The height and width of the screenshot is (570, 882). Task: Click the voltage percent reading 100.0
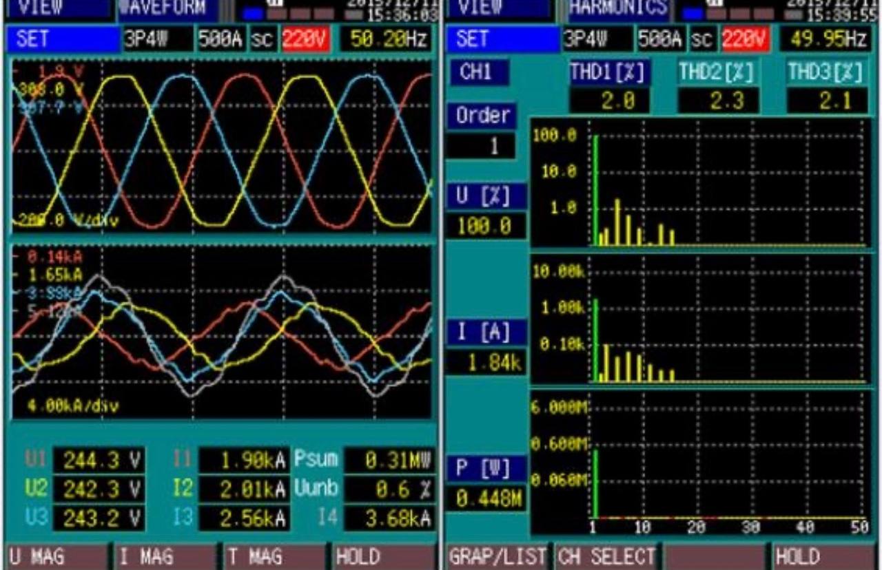pyautogui.click(x=485, y=226)
